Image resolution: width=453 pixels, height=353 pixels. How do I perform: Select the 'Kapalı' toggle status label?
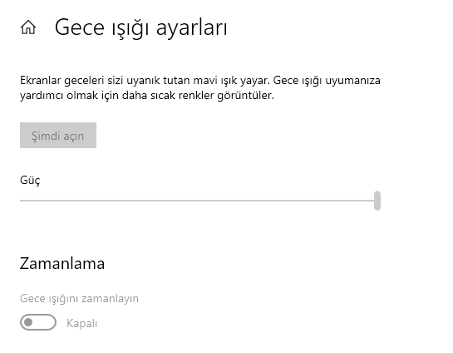81,323
